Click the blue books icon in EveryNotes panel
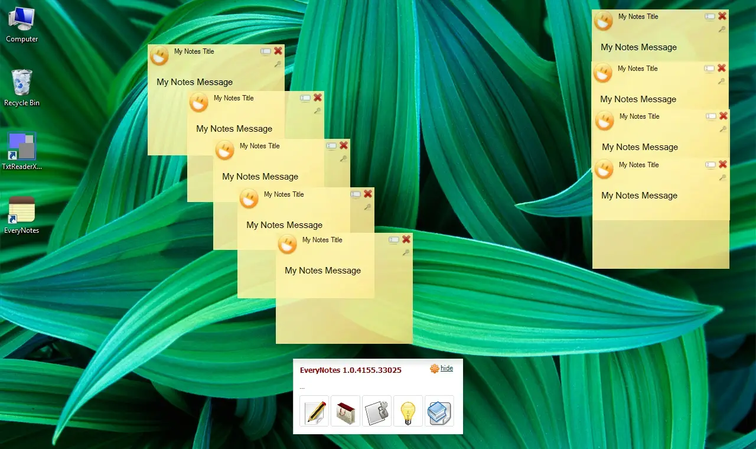Screen dimensions: 756x449 (x=439, y=411)
